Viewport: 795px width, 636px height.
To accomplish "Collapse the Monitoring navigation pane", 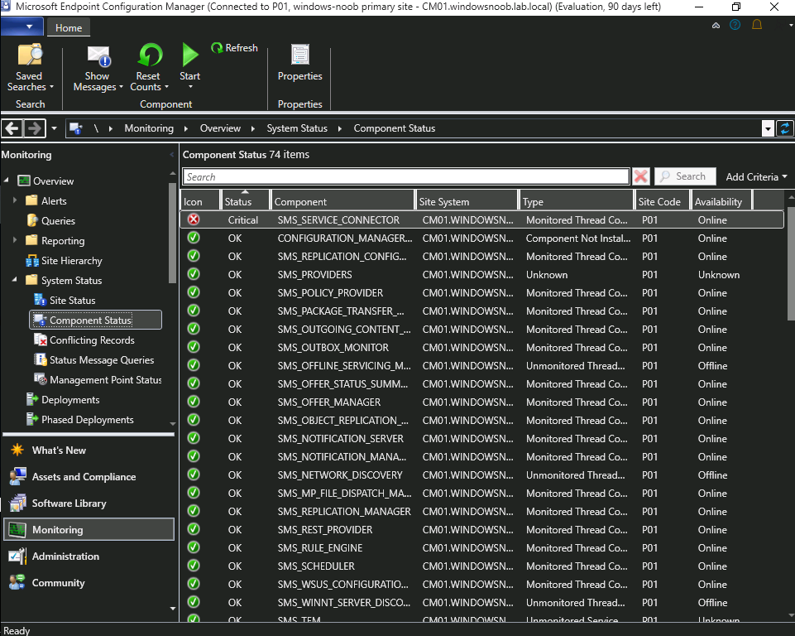I will click(x=171, y=155).
